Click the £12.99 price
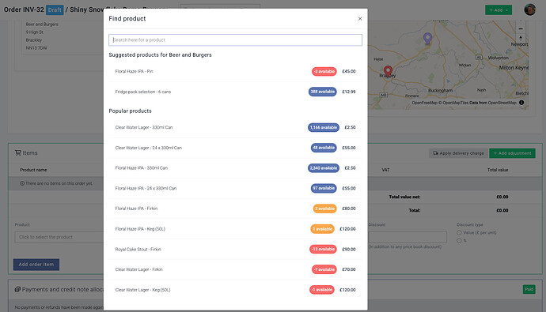 tap(348, 92)
